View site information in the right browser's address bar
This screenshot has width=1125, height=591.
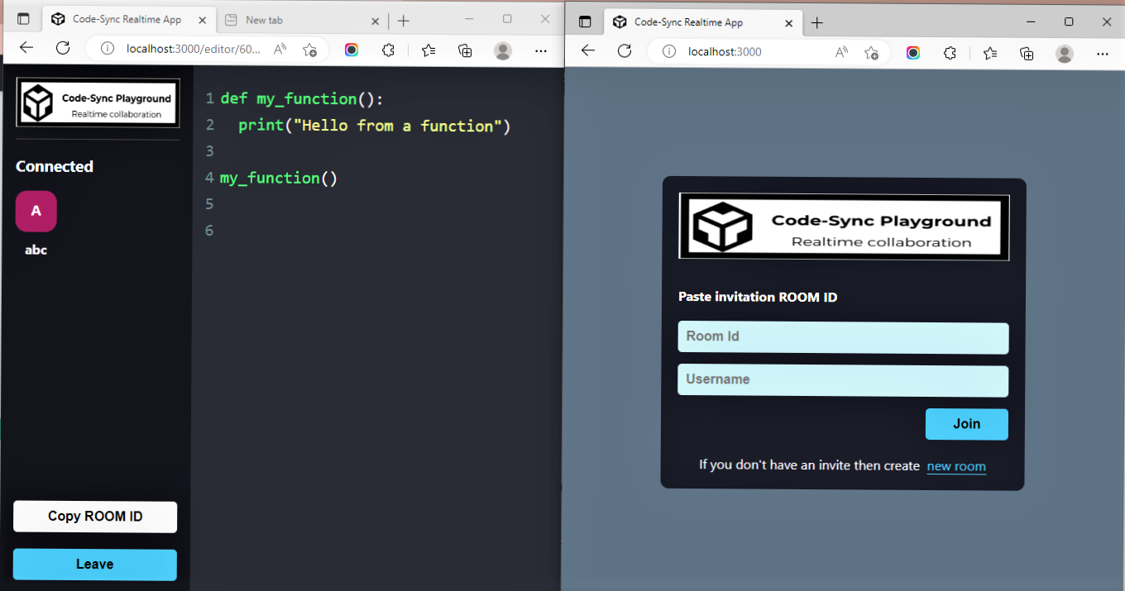point(668,51)
